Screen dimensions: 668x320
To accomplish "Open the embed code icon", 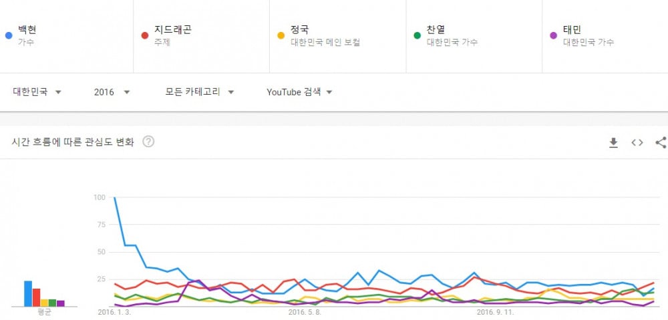I will pos(637,143).
